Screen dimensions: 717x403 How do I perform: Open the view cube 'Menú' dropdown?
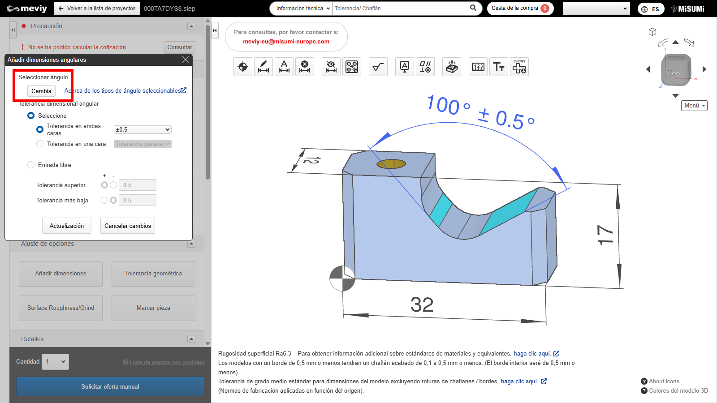694,106
